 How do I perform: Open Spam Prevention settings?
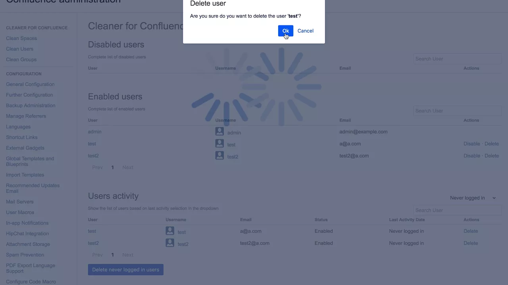click(25, 255)
